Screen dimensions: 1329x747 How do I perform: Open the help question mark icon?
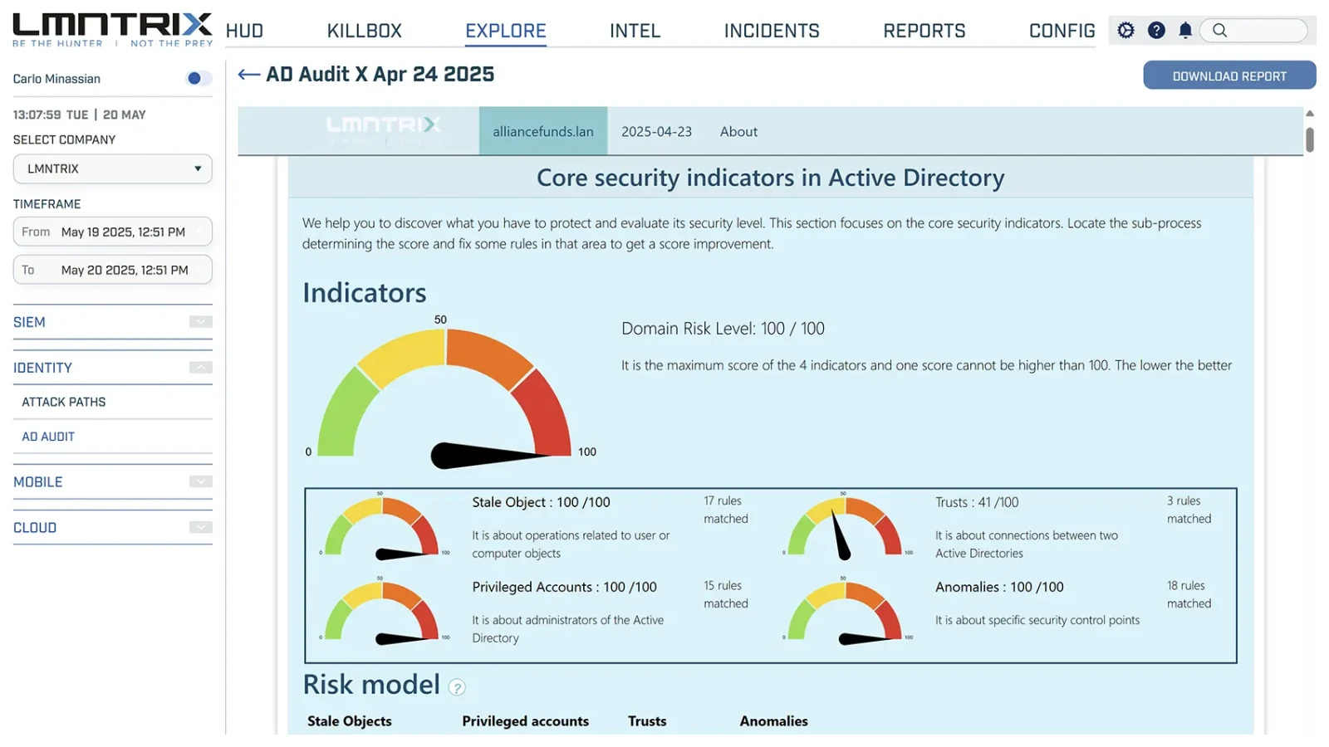click(x=1156, y=31)
